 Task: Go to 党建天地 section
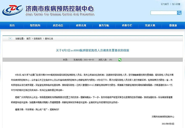(150, 26)
